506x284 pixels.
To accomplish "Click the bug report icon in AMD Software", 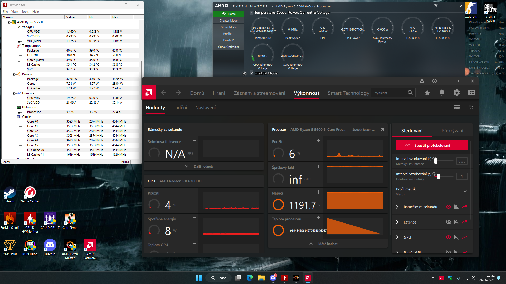I will pyautogui.click(x=422, y=81).
